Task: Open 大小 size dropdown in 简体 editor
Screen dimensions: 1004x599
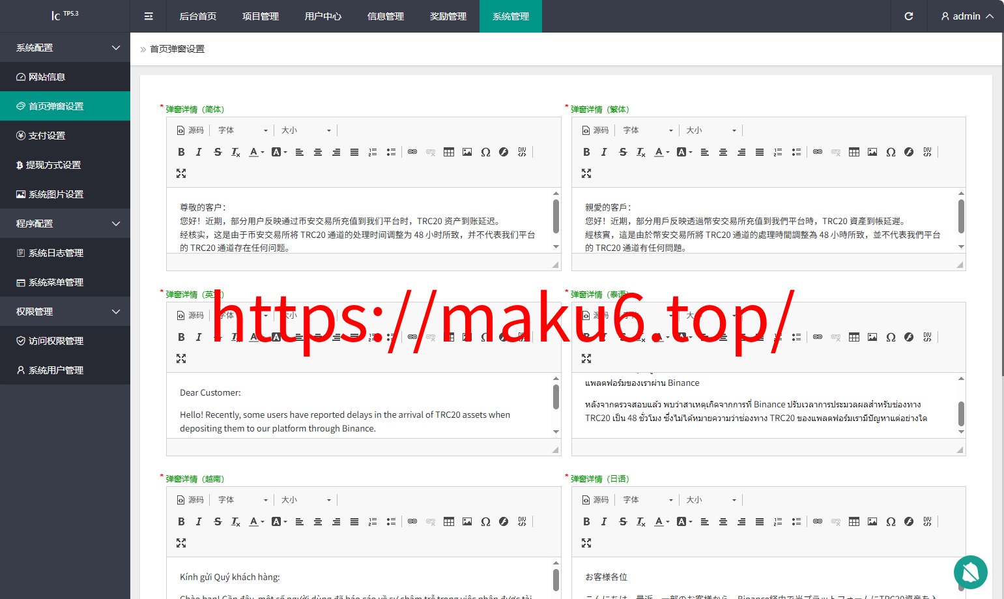Action: tap(306, 130)
